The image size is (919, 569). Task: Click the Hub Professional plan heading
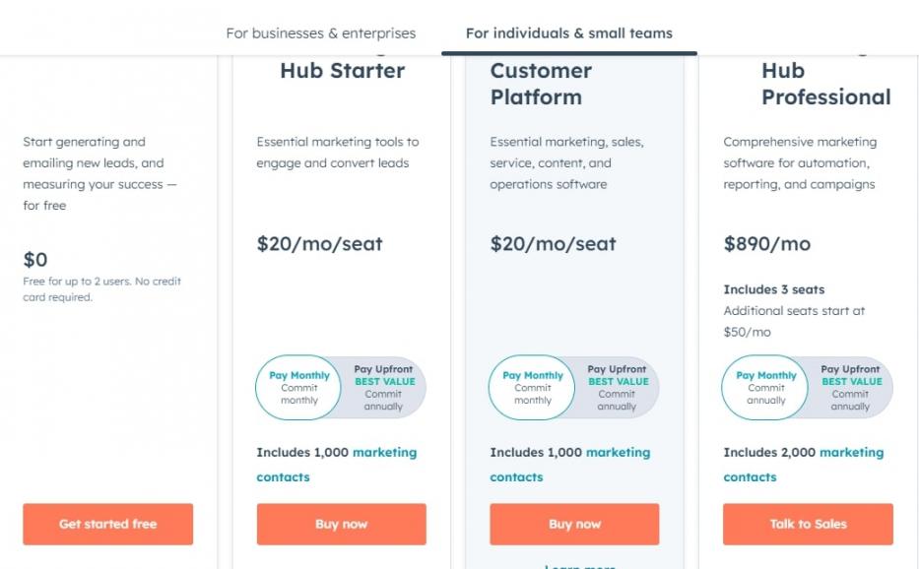pyautogui.click(x=825, y=85)
